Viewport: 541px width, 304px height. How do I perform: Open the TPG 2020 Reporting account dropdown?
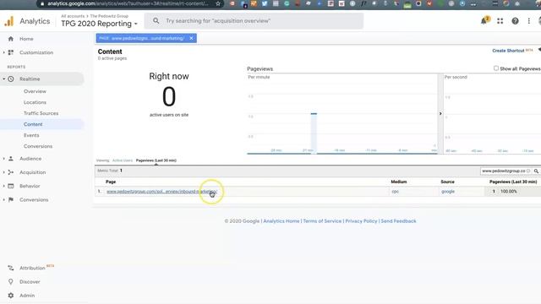99,24
